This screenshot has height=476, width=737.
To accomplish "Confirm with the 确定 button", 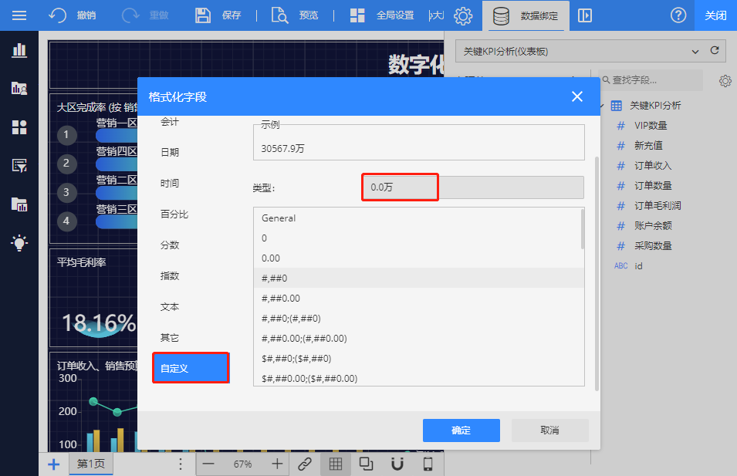I will tap(461, 430).
